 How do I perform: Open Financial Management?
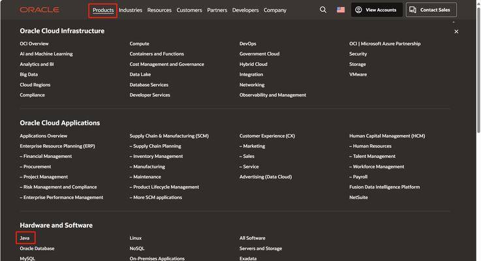[x=46, y=156]
